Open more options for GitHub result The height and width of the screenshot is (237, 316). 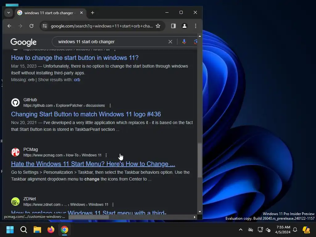pos(110,106)
